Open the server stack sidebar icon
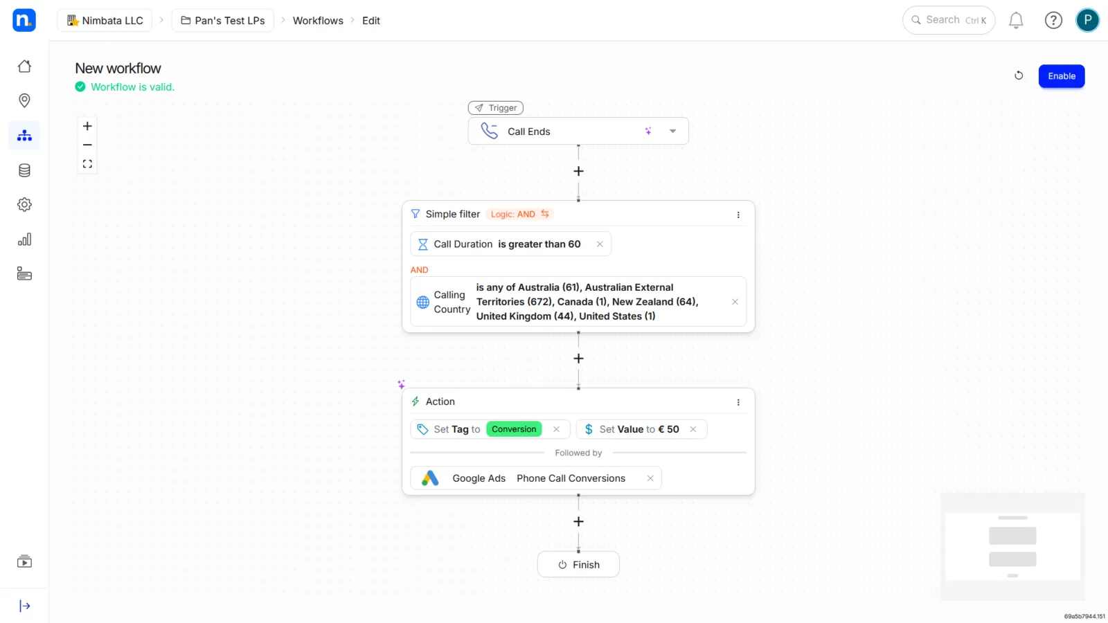1108x623 pixels. 24,274
